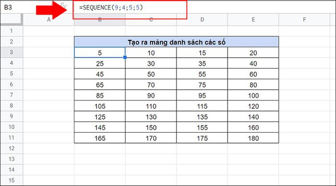Viewport: 336px width, 186px height.
Task: Click the cell containing 10
Action: click(151, 52)
